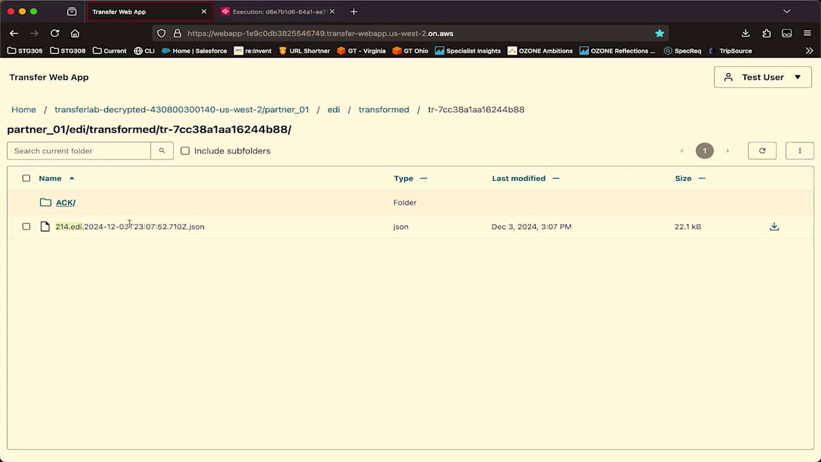
Task: Go back to the previous page
Action: pyautogui.click(x=14, y=33)
